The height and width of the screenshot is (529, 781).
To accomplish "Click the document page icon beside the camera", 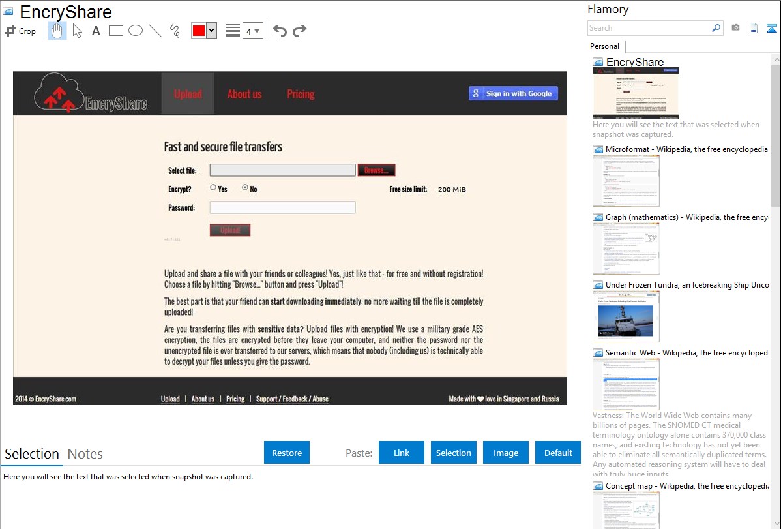I will (x=754, y=28).
